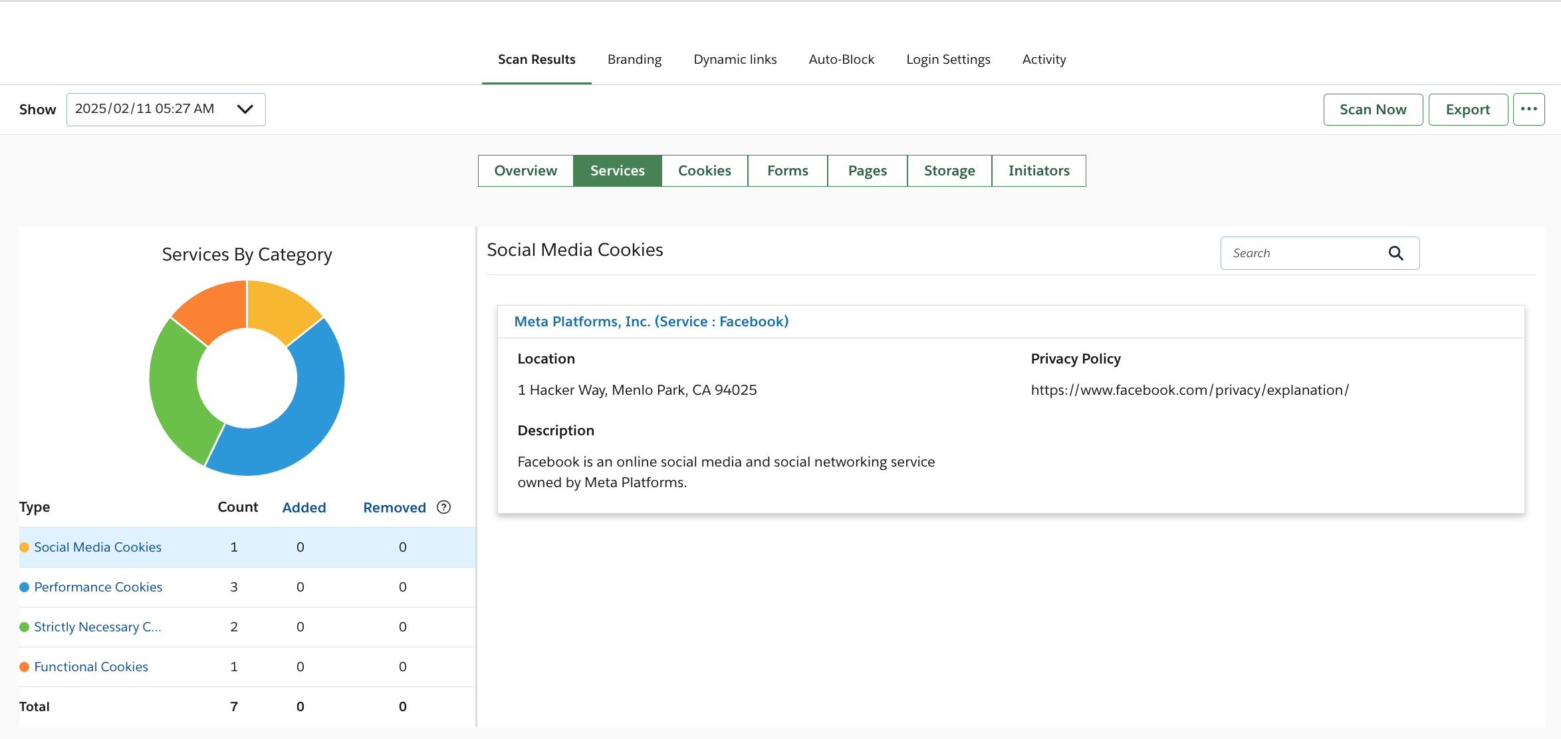
Task: Select Functional Cookies row link
Action: (91, 667)
